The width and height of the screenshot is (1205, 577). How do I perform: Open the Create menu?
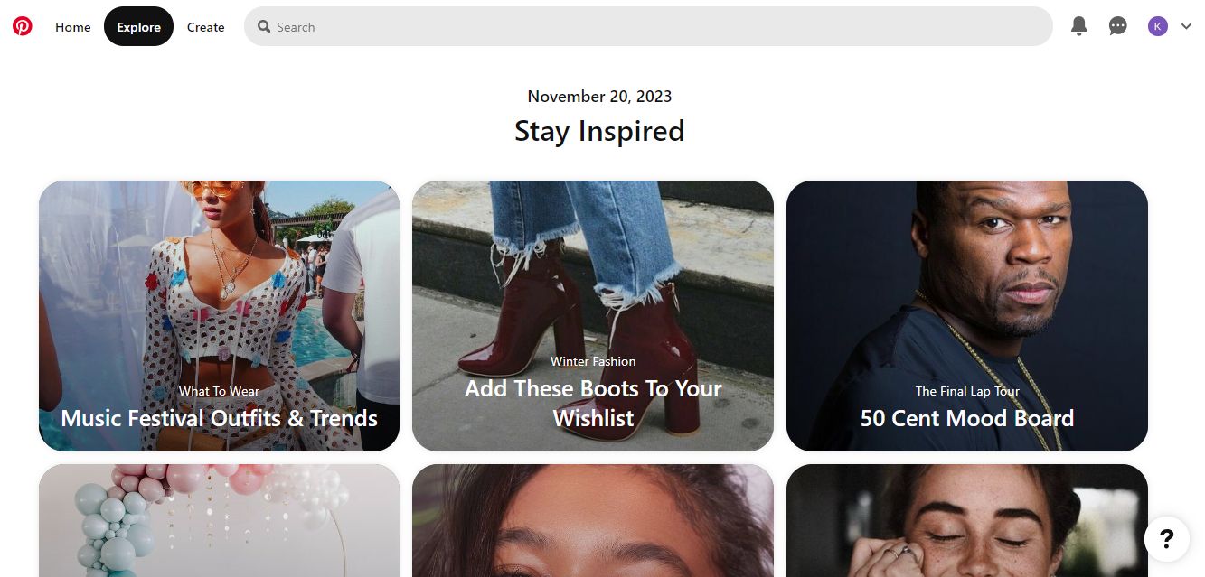tap(206, 27)
